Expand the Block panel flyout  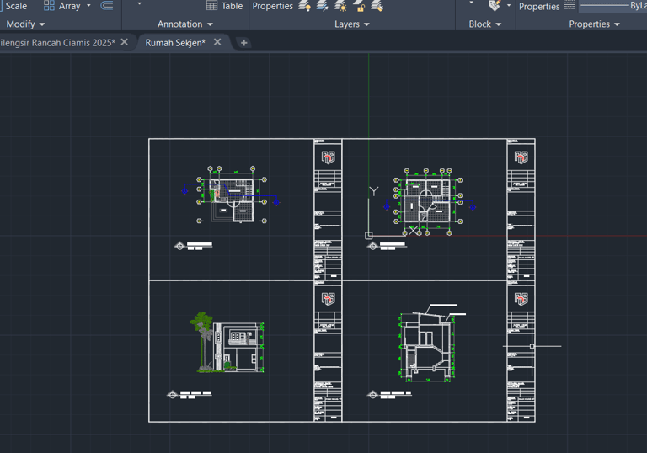tap(485, 24)
